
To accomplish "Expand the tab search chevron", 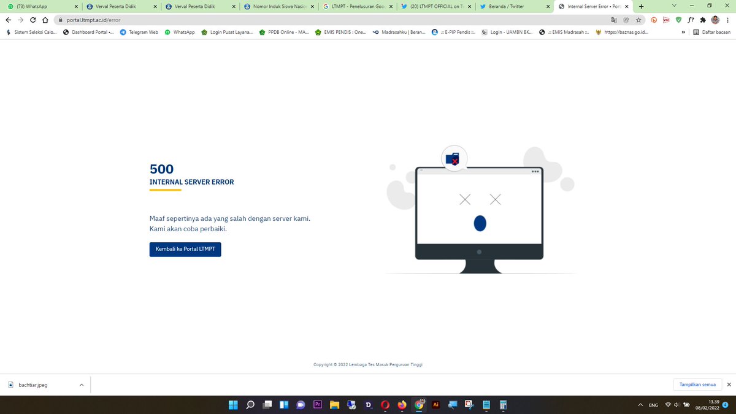I will pos(674,6).
